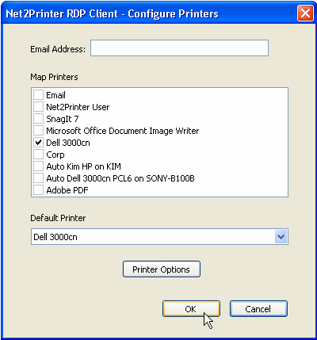The image size is (317, 340).
Task: Enable the Corp printer checkbox
Action: pyautogui.click(x=38, y=155)
